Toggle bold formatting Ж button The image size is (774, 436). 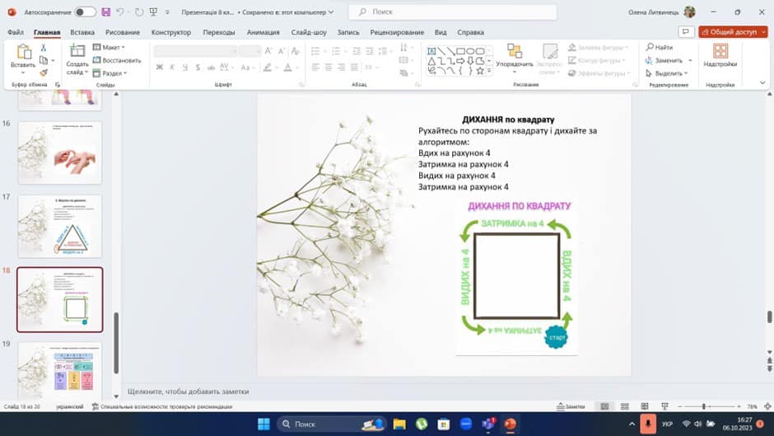(x=160, y=68)
